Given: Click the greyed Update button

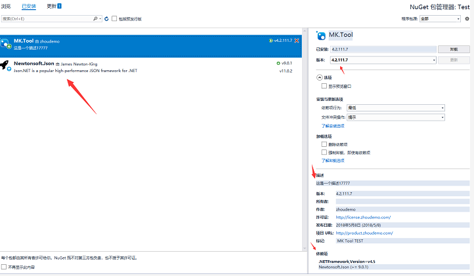Looking at the screenshot, I should tap(454, 60).
